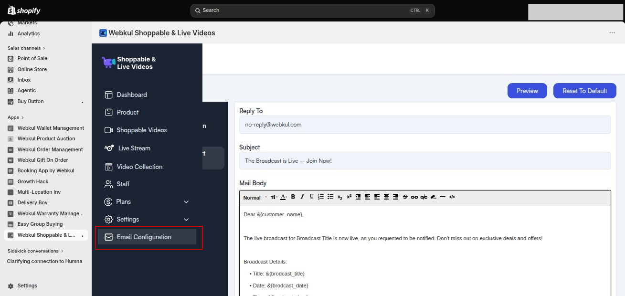This screenshot has height=296, width=625.
Task: Toggle HTML code view in editor
Action: (x=452, y=197)
